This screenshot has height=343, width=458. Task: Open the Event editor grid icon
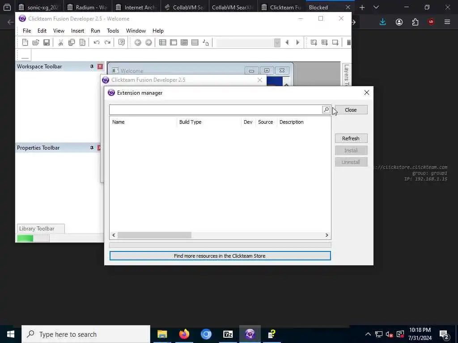pyautogui.click(x=184, y=42)
